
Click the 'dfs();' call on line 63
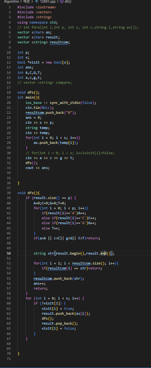48,319
